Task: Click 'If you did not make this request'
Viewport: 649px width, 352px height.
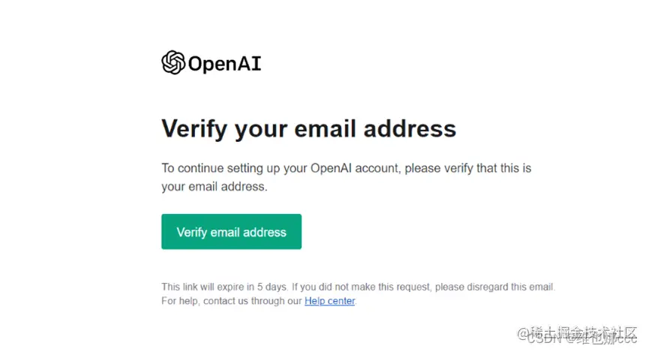Action: [x=360, y=287]
